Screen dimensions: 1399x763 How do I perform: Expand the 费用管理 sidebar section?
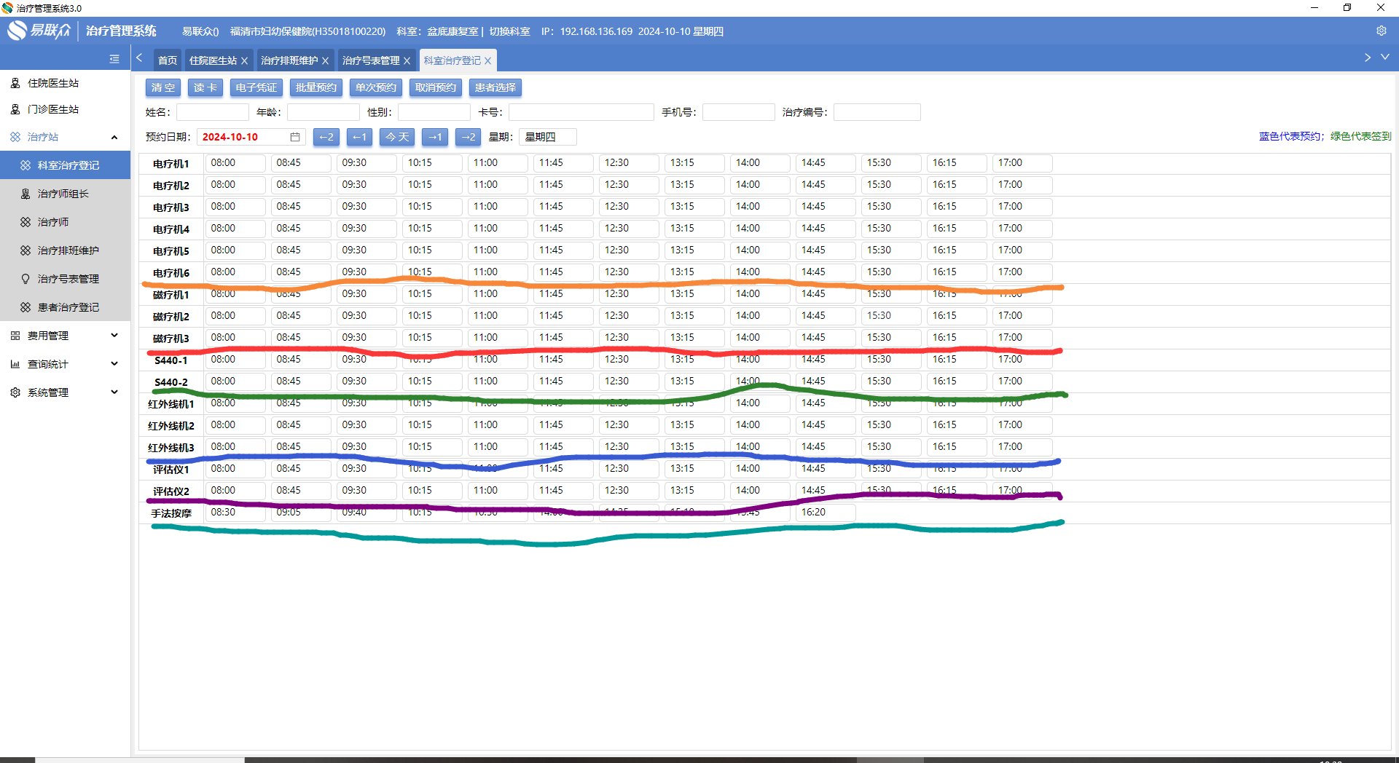114,336
